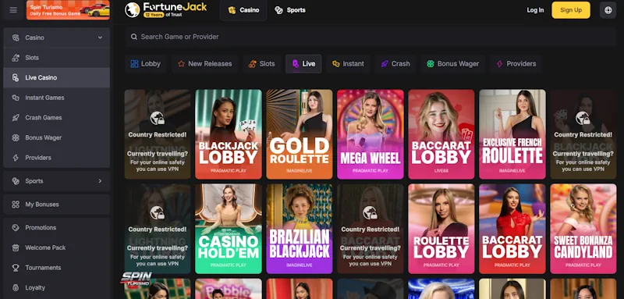
Task: Open the Brazilian Blackjack game card
Action: click(300, 229)
